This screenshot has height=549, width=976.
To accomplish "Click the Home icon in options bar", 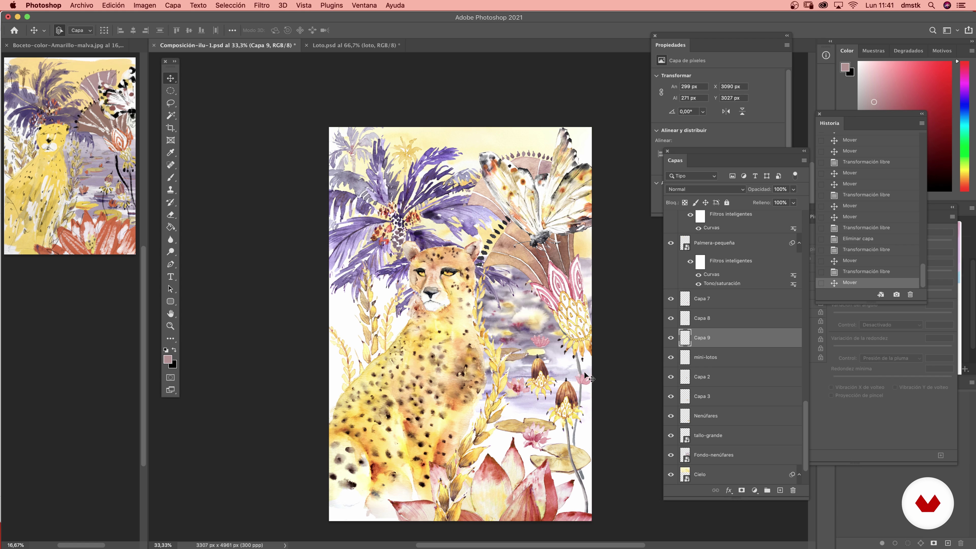I will click(14, 30).
